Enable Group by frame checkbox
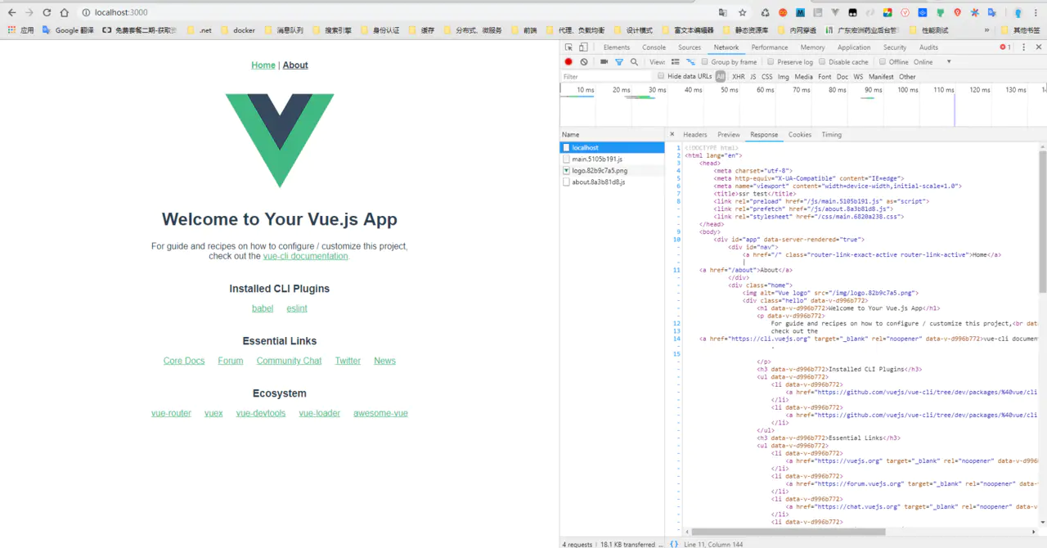The width and height of the screenshot is (1047, 548). (x=704, y=62)
